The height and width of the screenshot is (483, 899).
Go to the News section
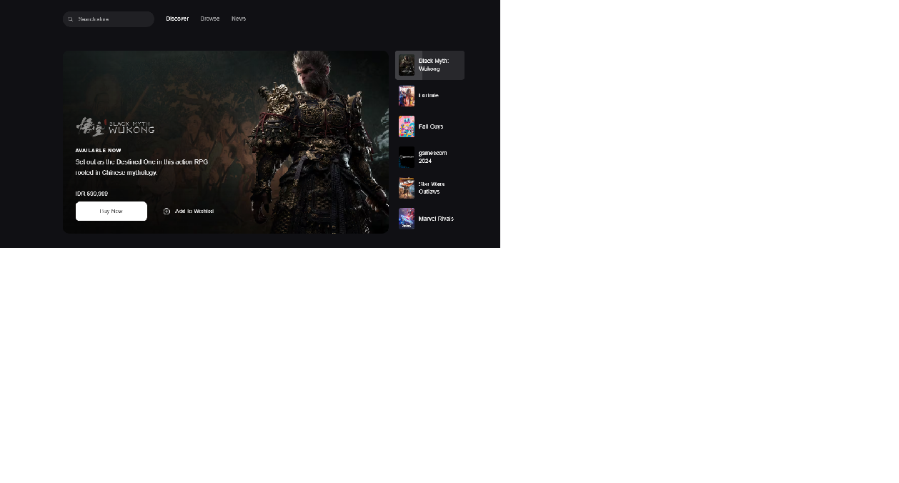click(239, 19)
